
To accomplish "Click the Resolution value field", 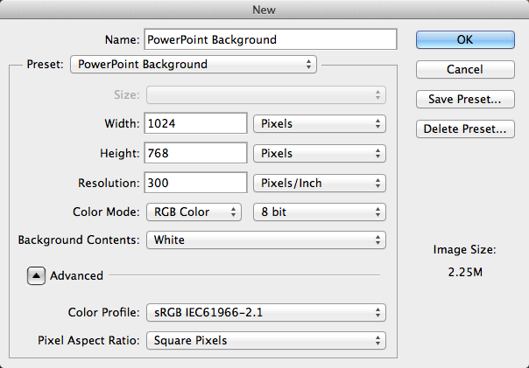I will pos(195,184).
